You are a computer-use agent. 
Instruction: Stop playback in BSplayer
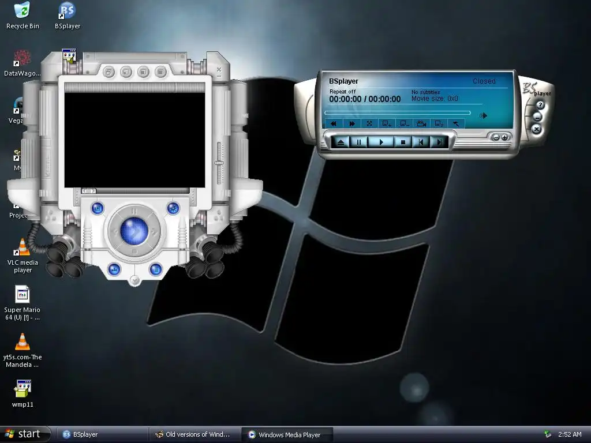[403, 142]
